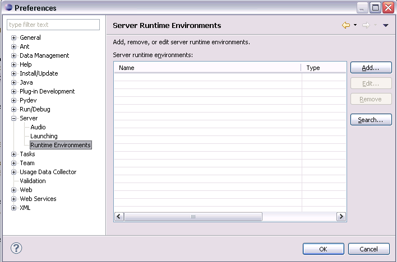Click the Help question mark icon
The width and height of the screenshot is (397, 262).
pos(16,248)
